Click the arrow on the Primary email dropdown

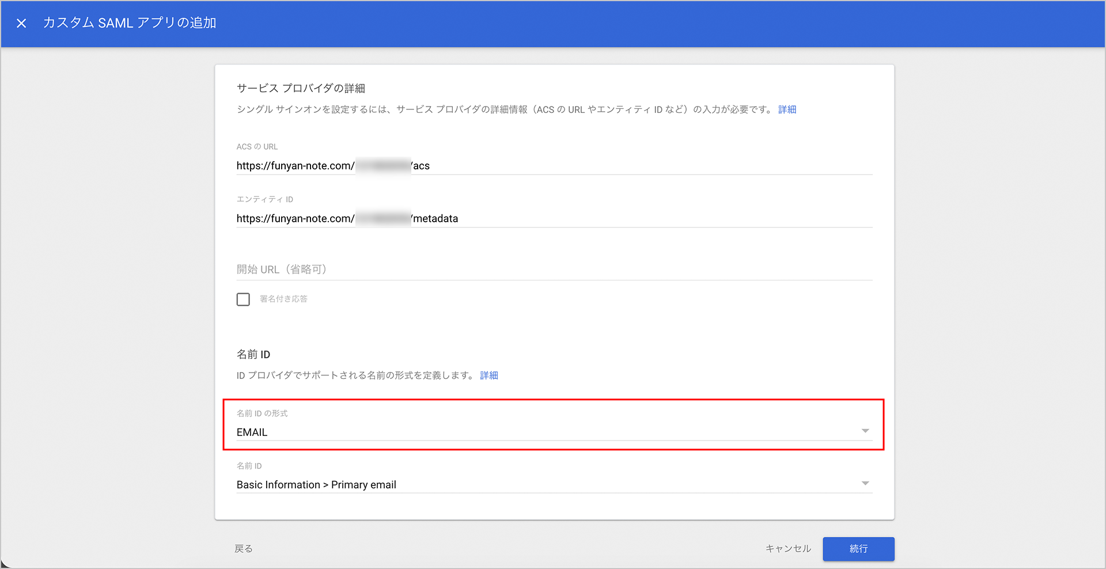865,483
